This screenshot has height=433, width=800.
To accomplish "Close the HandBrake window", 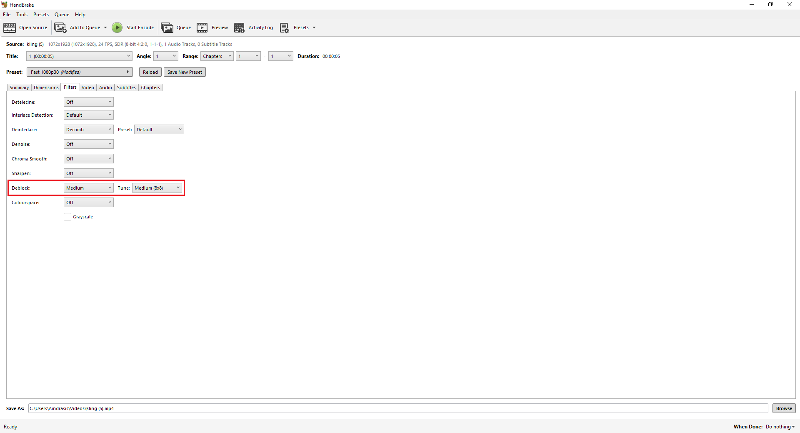I will pos(790,5).
